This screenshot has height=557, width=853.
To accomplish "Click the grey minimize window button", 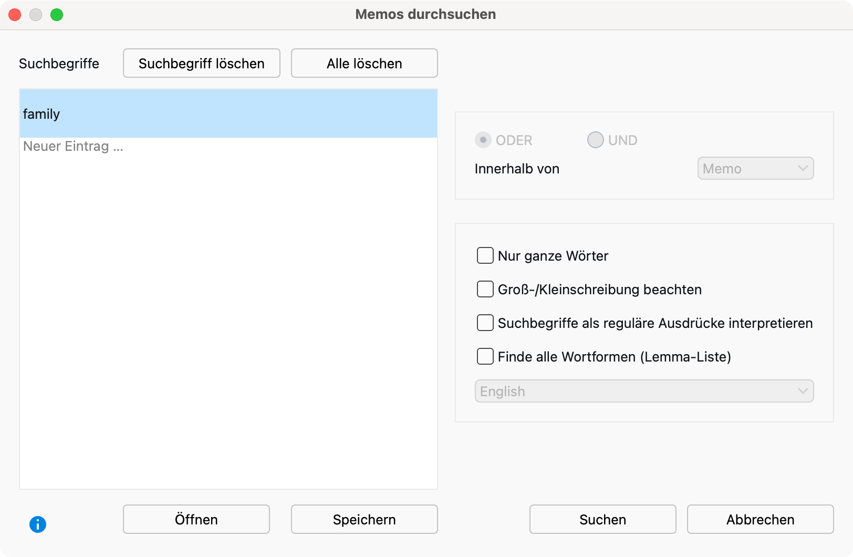I will (x=36, y=15).
